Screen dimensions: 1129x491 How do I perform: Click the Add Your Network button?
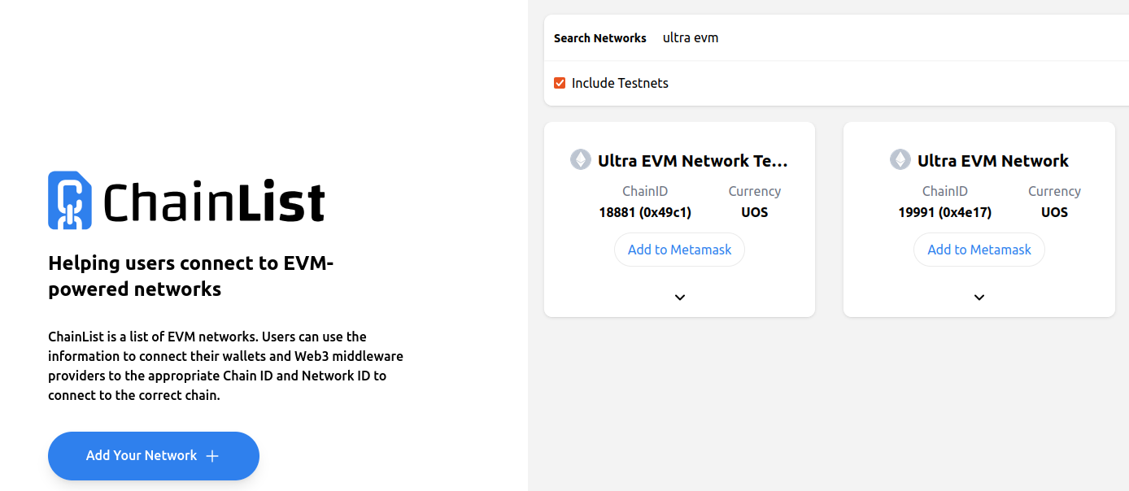pos(154,456)
